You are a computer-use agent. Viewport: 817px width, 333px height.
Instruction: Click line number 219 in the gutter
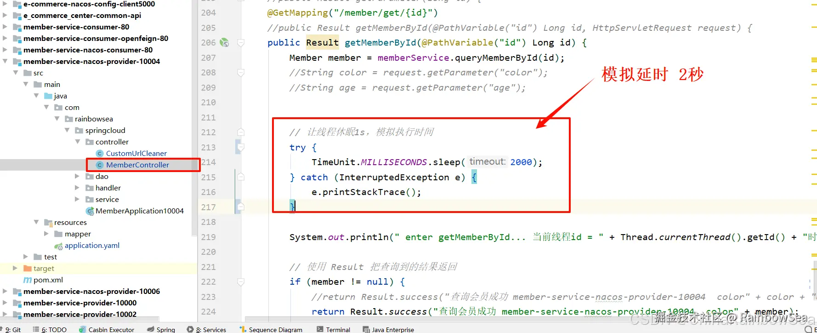tap(208, 237)
